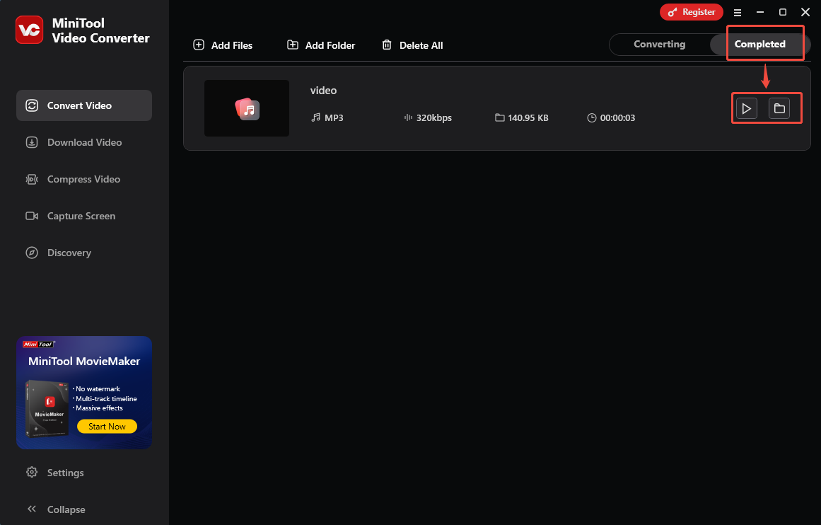This screenshot has height=525, width=821.
Task: Open the hamburger menu
Action: pos(738,13)
